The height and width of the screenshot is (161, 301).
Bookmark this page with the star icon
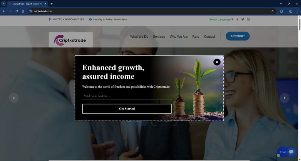tap(272, 11)
